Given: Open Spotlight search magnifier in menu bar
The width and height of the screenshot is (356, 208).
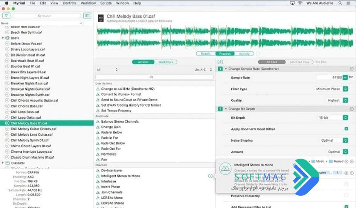Looking at the screenshot, I should (x=340, y=3).
